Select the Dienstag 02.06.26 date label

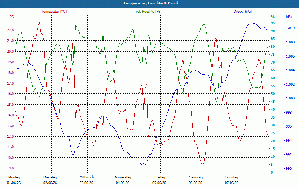point(50,180)
